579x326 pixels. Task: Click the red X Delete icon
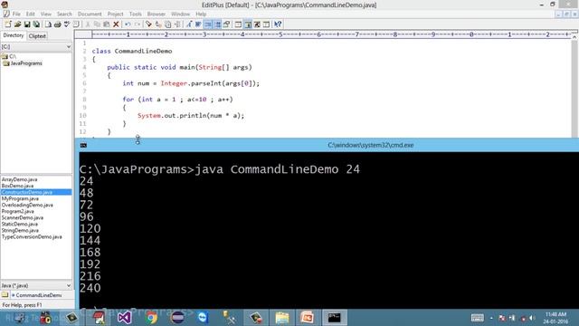tap(116, 24)
